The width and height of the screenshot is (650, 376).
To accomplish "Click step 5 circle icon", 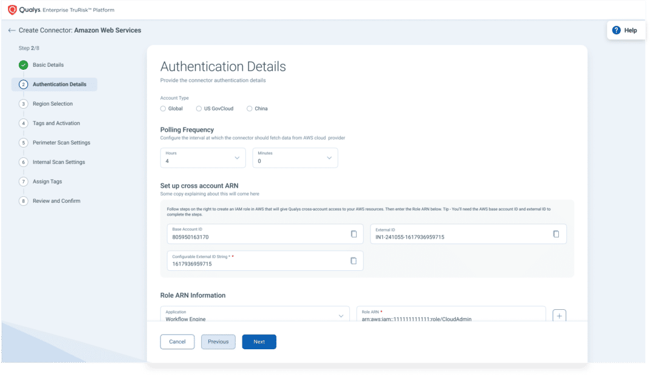I will [x=23, y=143].
